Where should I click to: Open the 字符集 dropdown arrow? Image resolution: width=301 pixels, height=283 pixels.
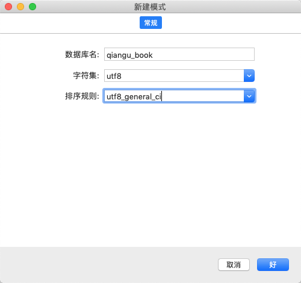pyautogui.click(x=249, y=76)
